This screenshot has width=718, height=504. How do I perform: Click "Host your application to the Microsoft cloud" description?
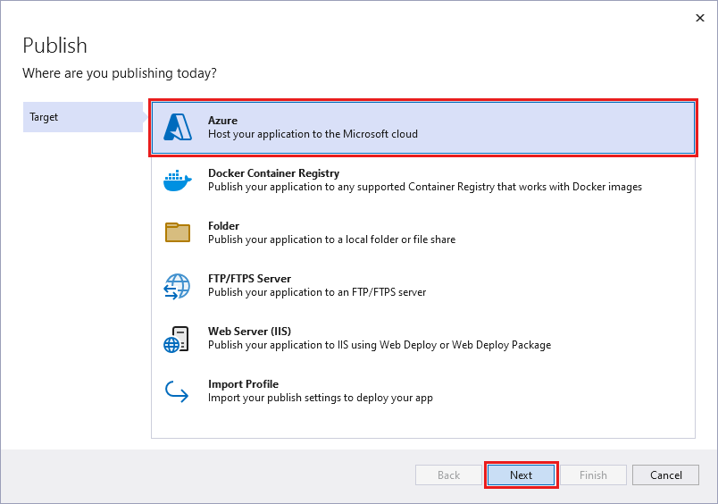313,135
